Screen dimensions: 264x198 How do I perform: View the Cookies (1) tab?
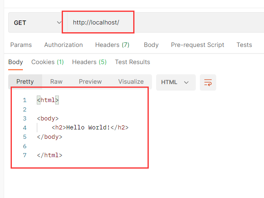(47, 62)
